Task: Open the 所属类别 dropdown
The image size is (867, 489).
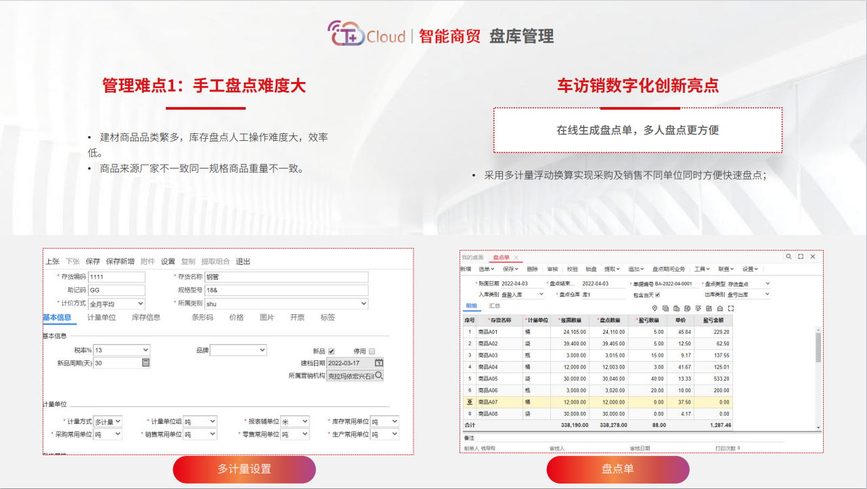Action: (x=286, y=304)
